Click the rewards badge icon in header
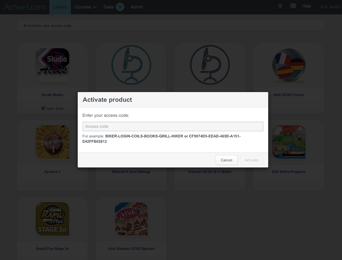Image resolution: width=342 pixels, height=260 pixels. 280,6
